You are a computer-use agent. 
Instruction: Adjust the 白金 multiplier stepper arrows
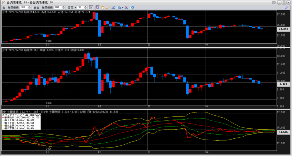coord(63,7)
